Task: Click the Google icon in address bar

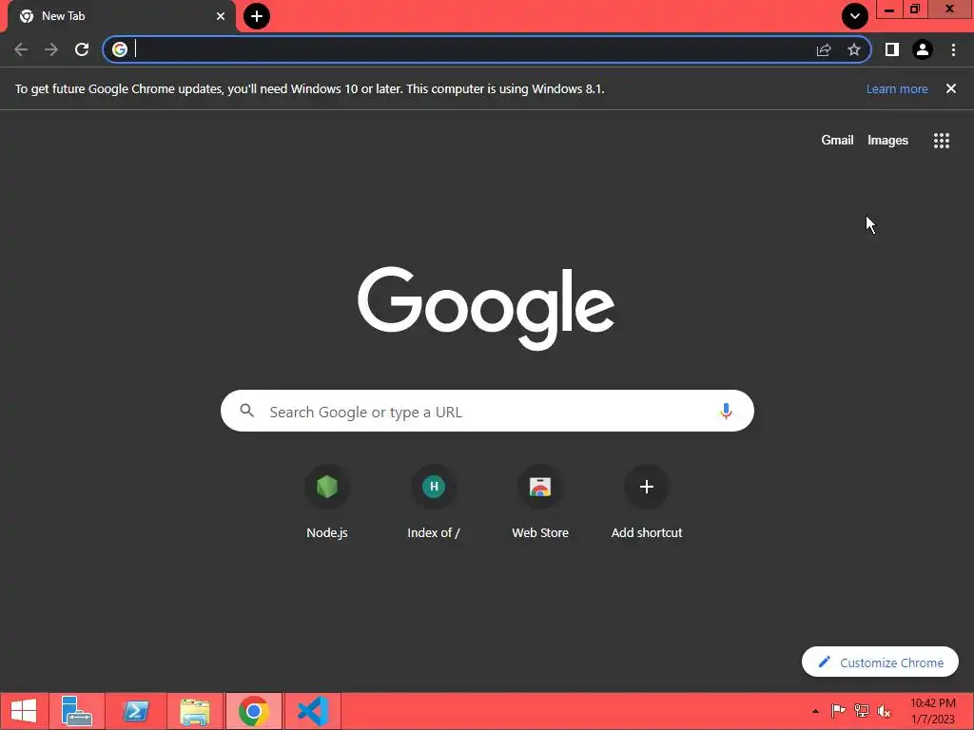Action: (120, 49)
